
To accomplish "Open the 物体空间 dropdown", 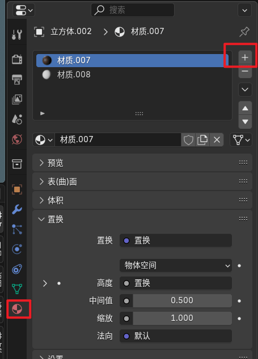I will (x=176, y=266).
